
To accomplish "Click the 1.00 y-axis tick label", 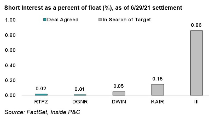I will (11, 20).
